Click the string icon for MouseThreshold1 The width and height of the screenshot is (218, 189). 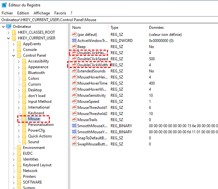(74, 107)
